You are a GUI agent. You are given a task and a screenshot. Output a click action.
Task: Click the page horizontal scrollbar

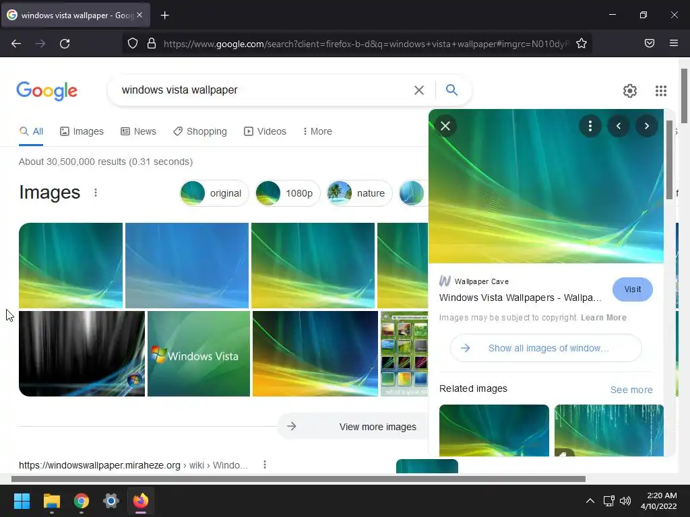pyautogui.click(x=299, y=479)
